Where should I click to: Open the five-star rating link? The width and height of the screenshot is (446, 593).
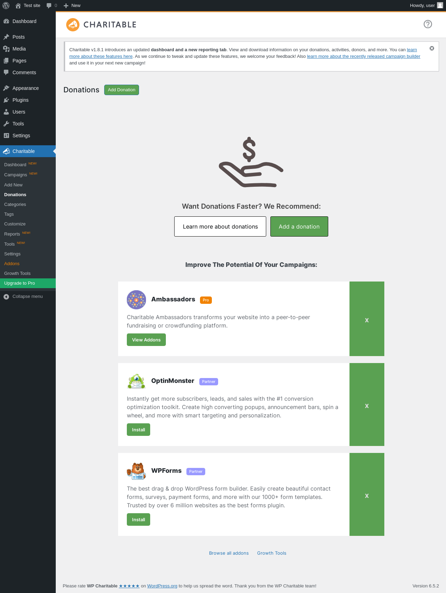tap(129, 586)
